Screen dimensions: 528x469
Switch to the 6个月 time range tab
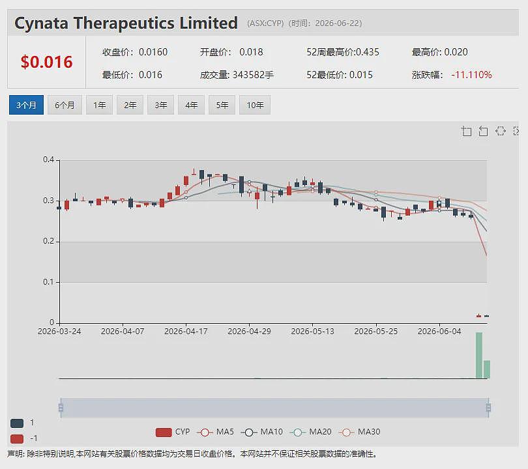[x=65, y=105]
